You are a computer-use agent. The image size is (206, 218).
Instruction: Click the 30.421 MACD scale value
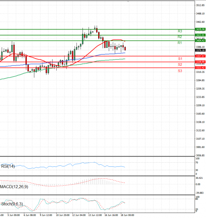(x=199, y=178)
